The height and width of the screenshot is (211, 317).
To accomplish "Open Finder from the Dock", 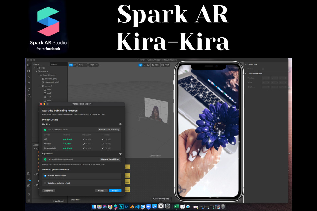I will click(94, 207).
